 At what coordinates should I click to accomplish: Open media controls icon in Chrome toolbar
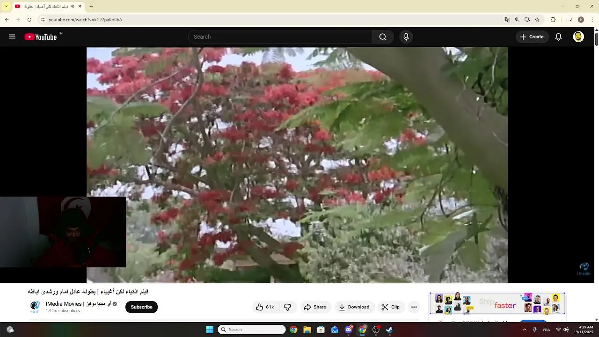tap(570, 20)
